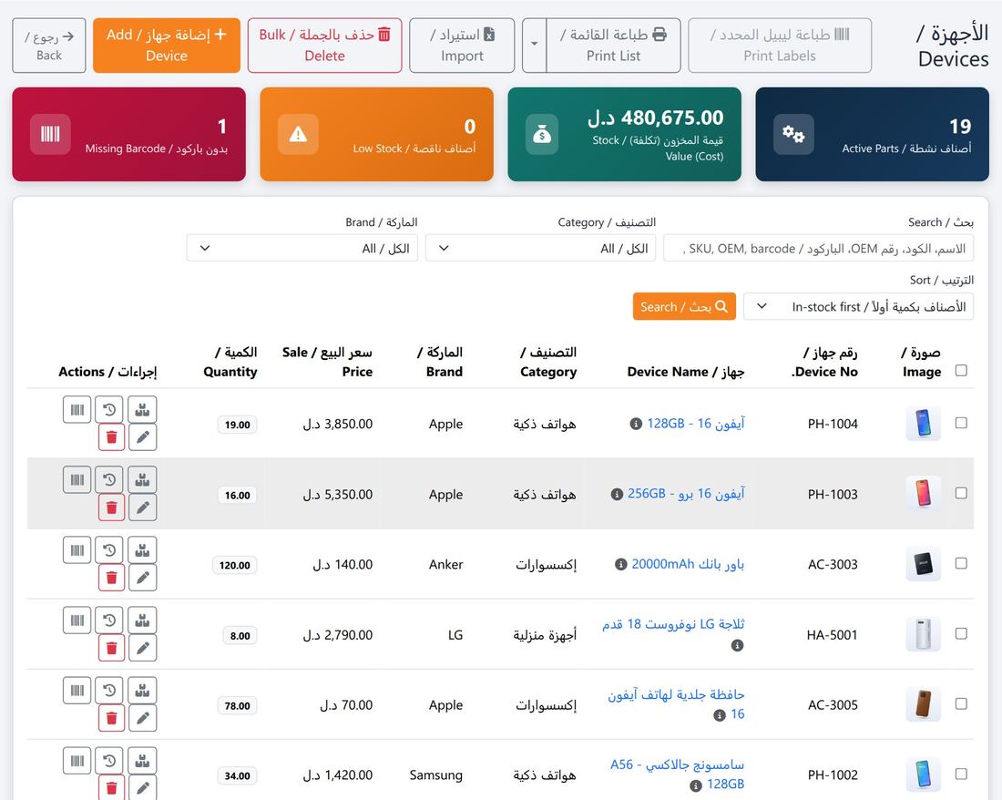
Task: Delete device PH-1003 with trash icon
Action: coord(111,508)
